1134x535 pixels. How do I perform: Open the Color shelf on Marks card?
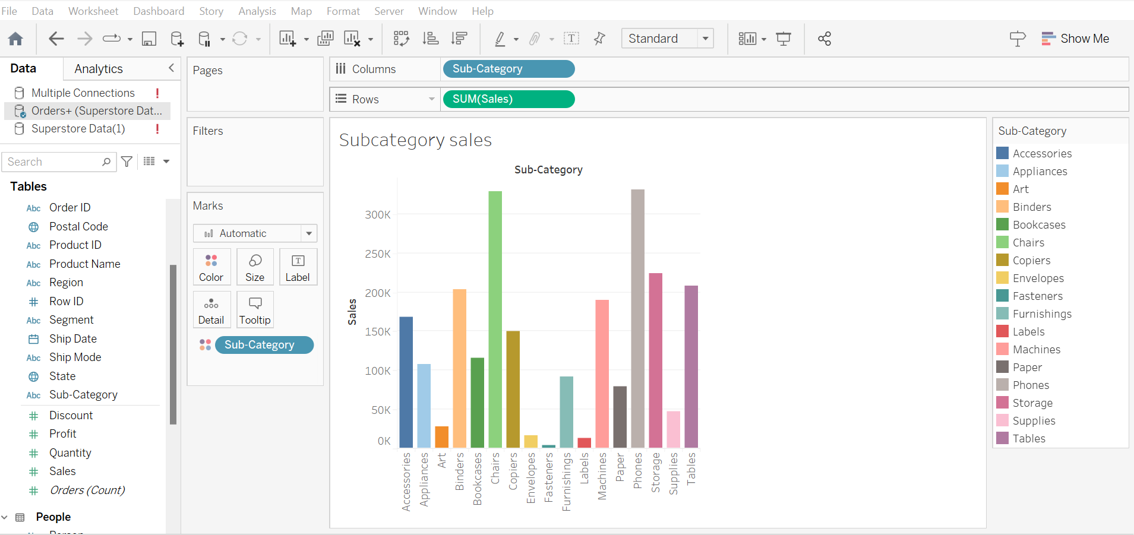(211, 267)
